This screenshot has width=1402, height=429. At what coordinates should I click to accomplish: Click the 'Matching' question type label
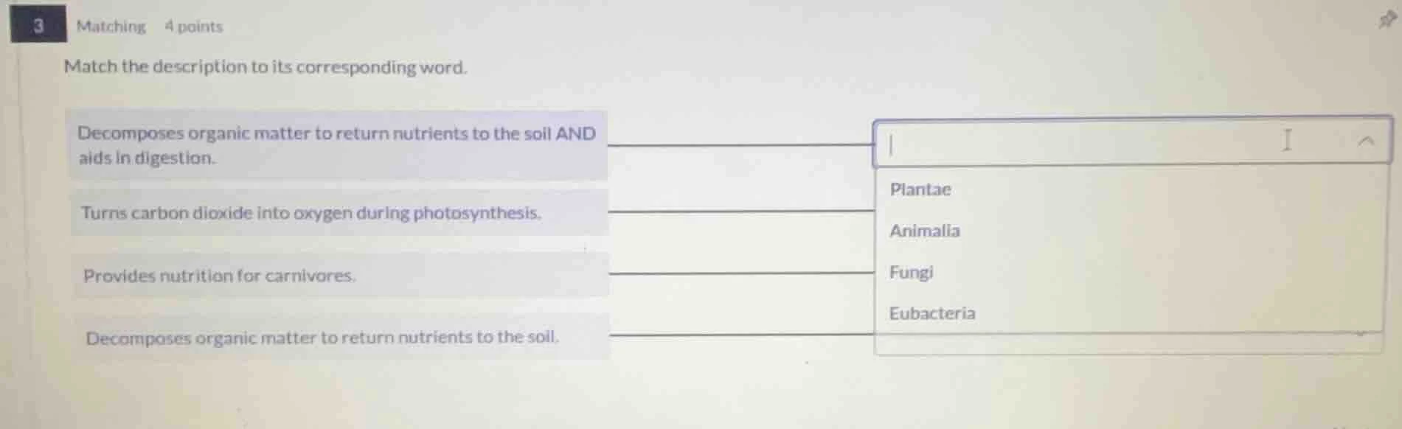pos(111,27)
